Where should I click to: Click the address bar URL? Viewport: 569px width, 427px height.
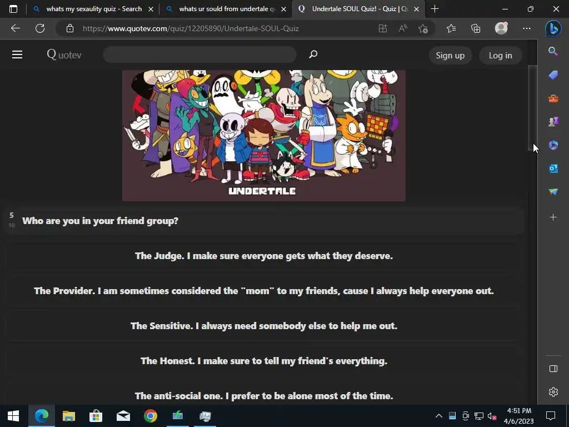click(x=191, y=28)
